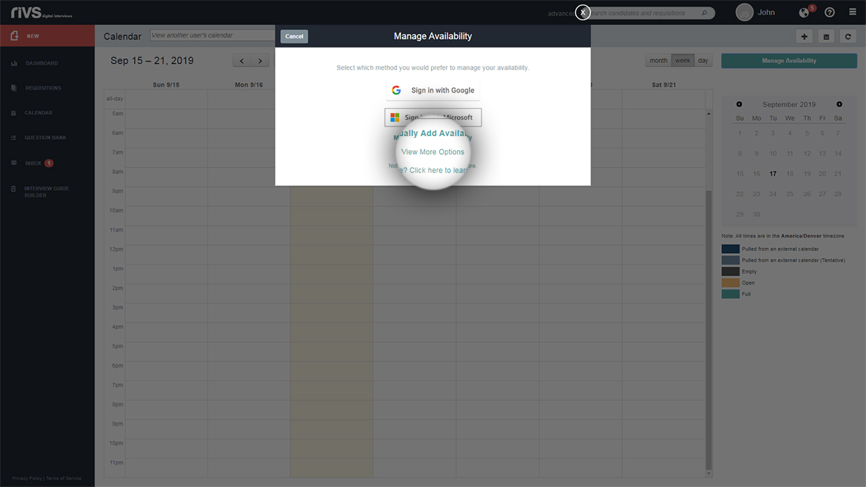Click the calendar scrollbar up arrow
Screen dimensions: 866x487
709,113
